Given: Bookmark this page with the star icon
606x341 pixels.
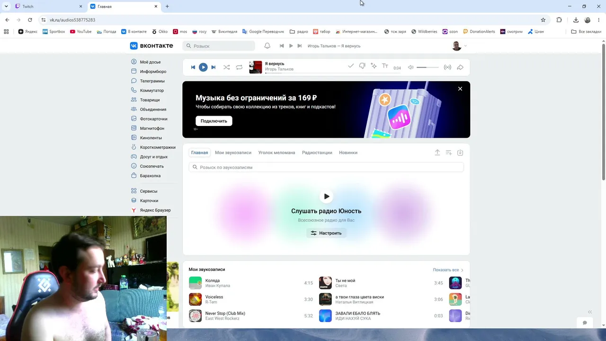Looking at the screenshot, I should tap(543, 20).
